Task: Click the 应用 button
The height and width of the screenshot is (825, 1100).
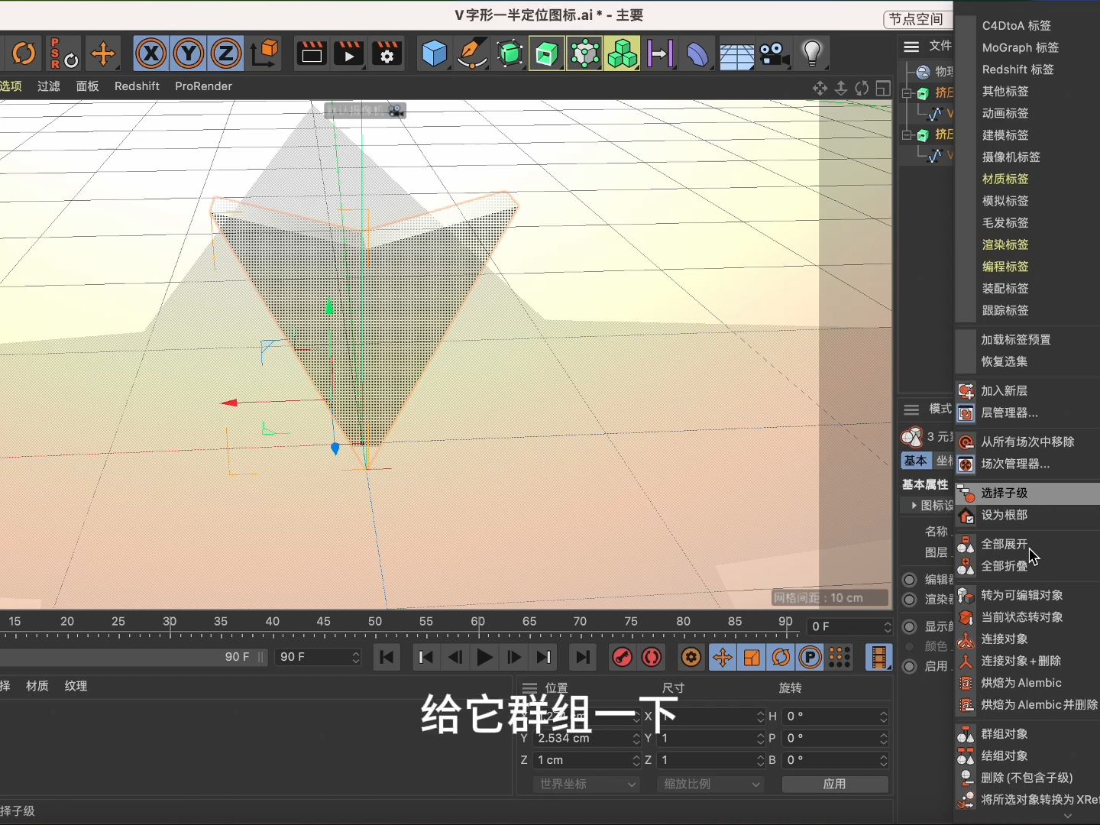Action: (836, 784)
